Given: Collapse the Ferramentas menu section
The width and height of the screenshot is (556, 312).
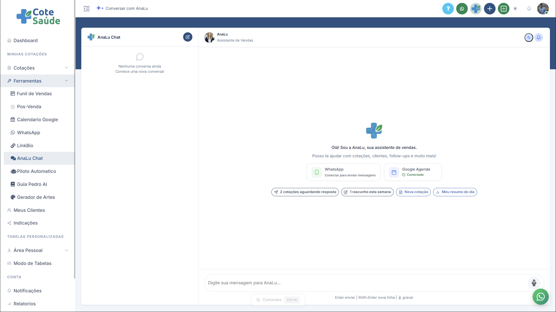Looking at the screenshot, I should (x=67, y=81).
